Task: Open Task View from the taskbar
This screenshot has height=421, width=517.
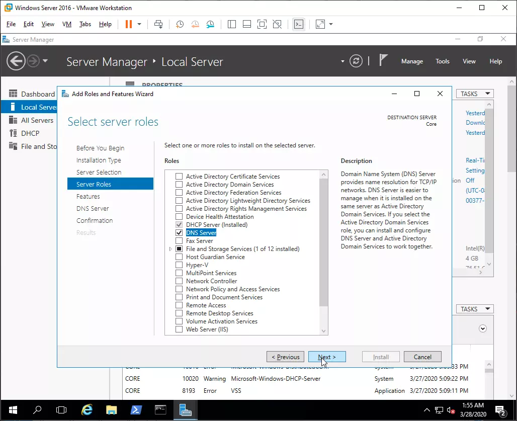Action: pos(61,410)
